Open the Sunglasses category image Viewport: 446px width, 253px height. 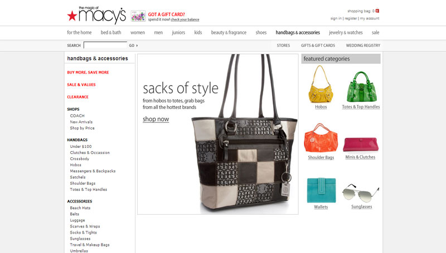[361, 192]
